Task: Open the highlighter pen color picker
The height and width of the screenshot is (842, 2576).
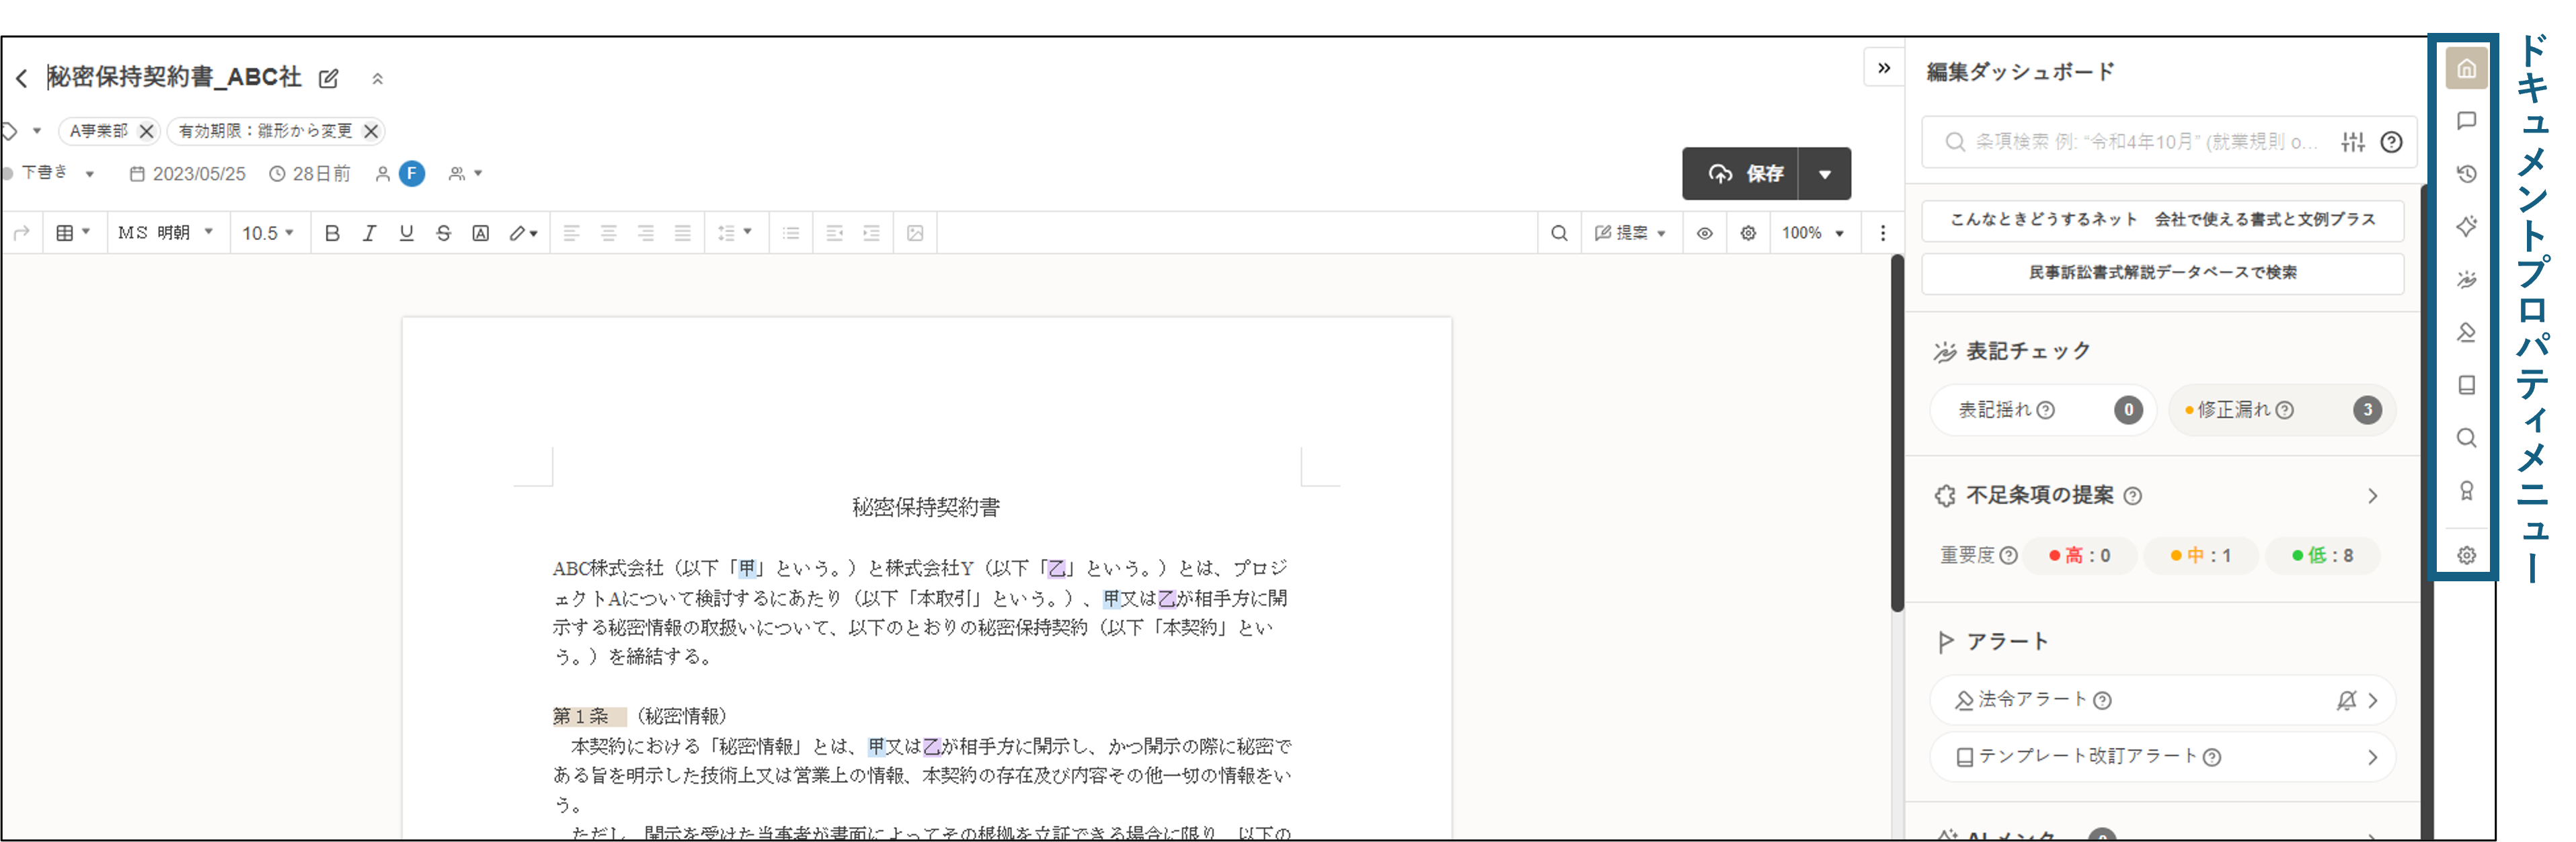Action: click(522, 233)
